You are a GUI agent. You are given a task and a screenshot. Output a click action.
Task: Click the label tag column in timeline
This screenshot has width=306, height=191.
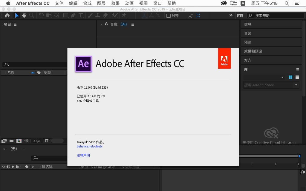(27, 167)
